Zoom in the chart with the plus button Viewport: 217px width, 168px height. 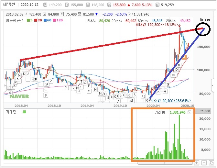[x=197, y=163]
